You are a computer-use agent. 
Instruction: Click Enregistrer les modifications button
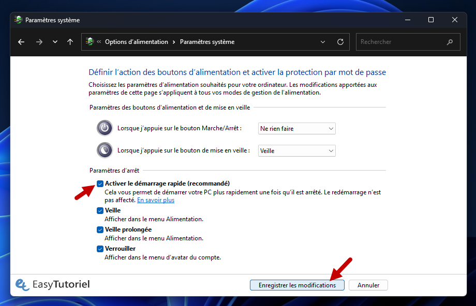coord(297,285)
